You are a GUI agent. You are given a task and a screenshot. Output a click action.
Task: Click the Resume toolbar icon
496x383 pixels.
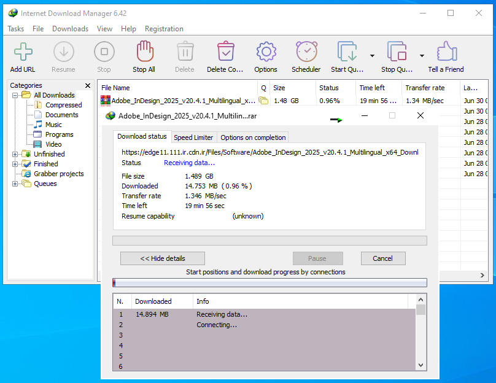pos(64,52)
